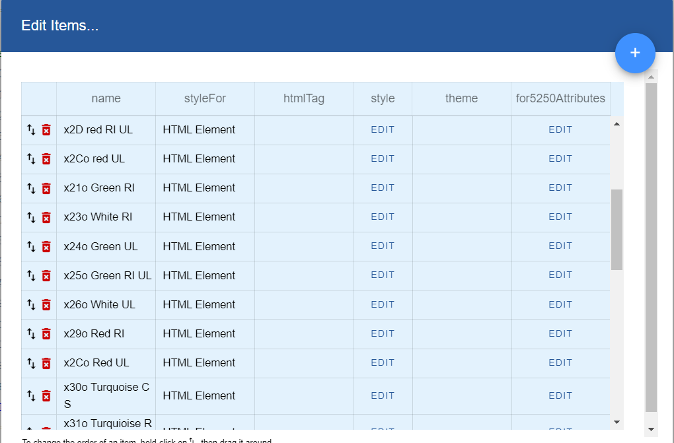The height and width of the screenshot is (443, 674).
Task: Delete the x30o Turquoise CS item
Action: (x=46, y=395)
